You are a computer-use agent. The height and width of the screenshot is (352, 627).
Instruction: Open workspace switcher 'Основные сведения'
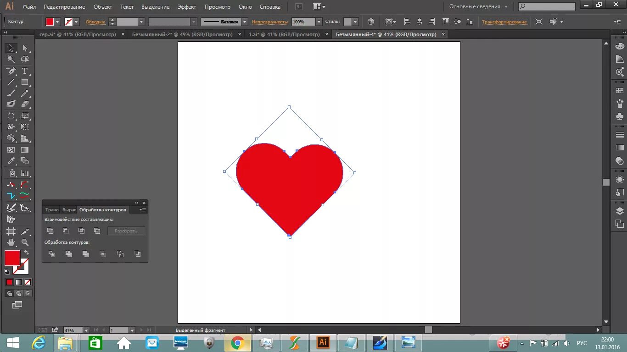coord(478,6)
